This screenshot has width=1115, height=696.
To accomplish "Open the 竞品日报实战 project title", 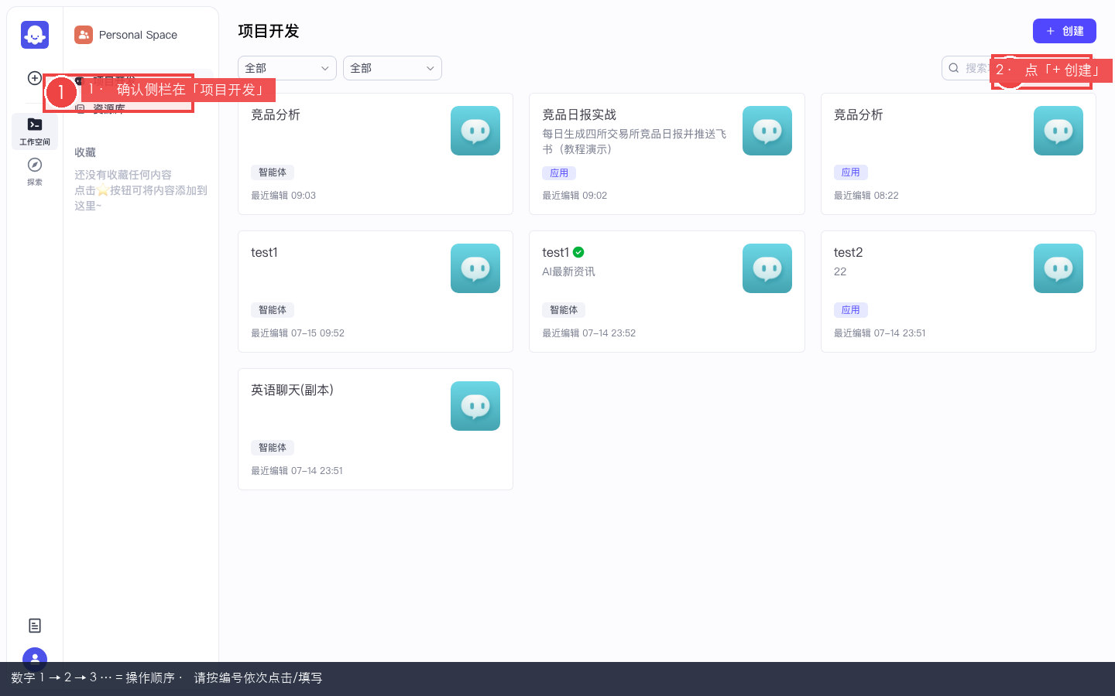I will point(579,114).
